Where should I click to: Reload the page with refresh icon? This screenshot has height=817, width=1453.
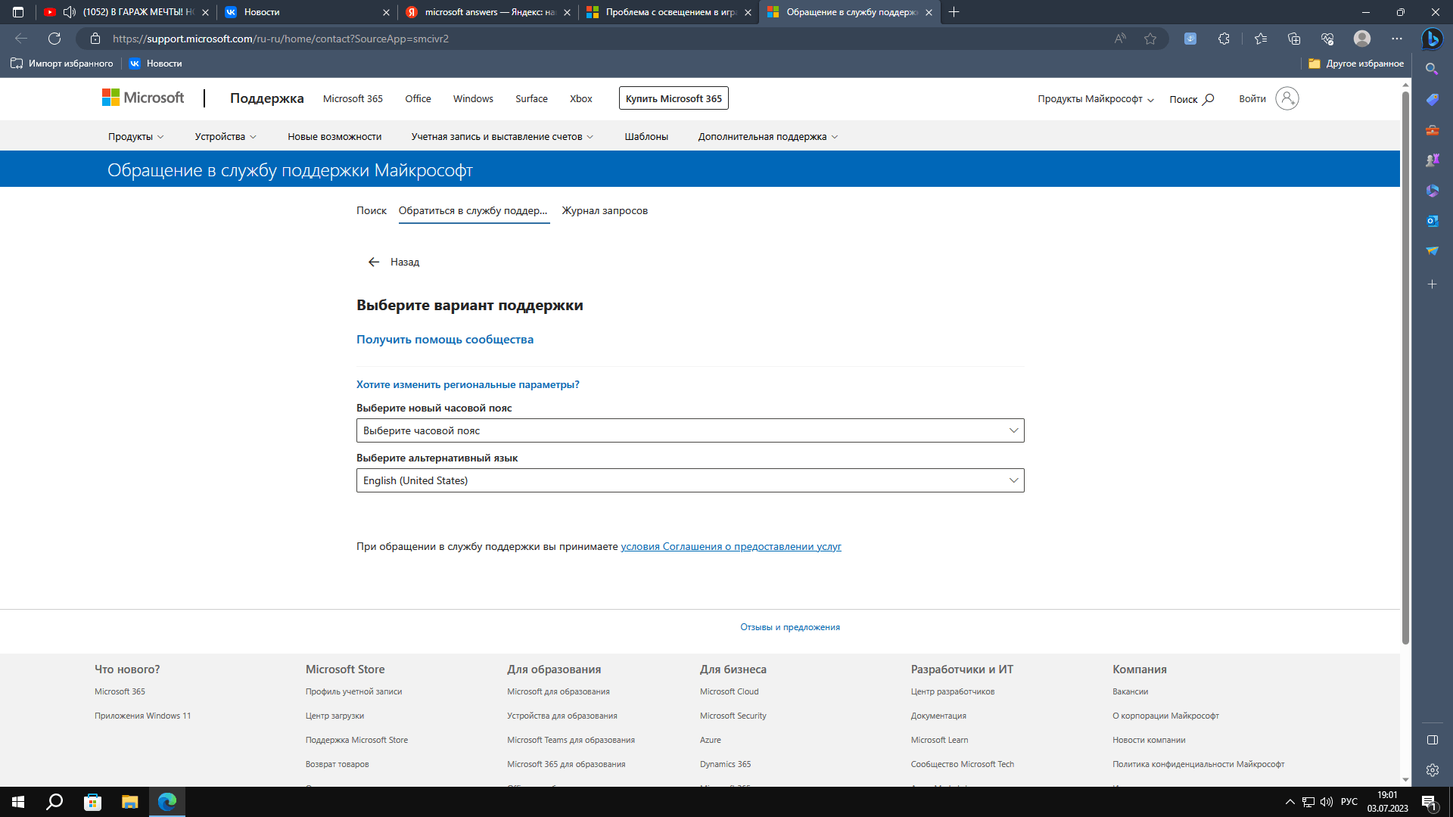54,39
